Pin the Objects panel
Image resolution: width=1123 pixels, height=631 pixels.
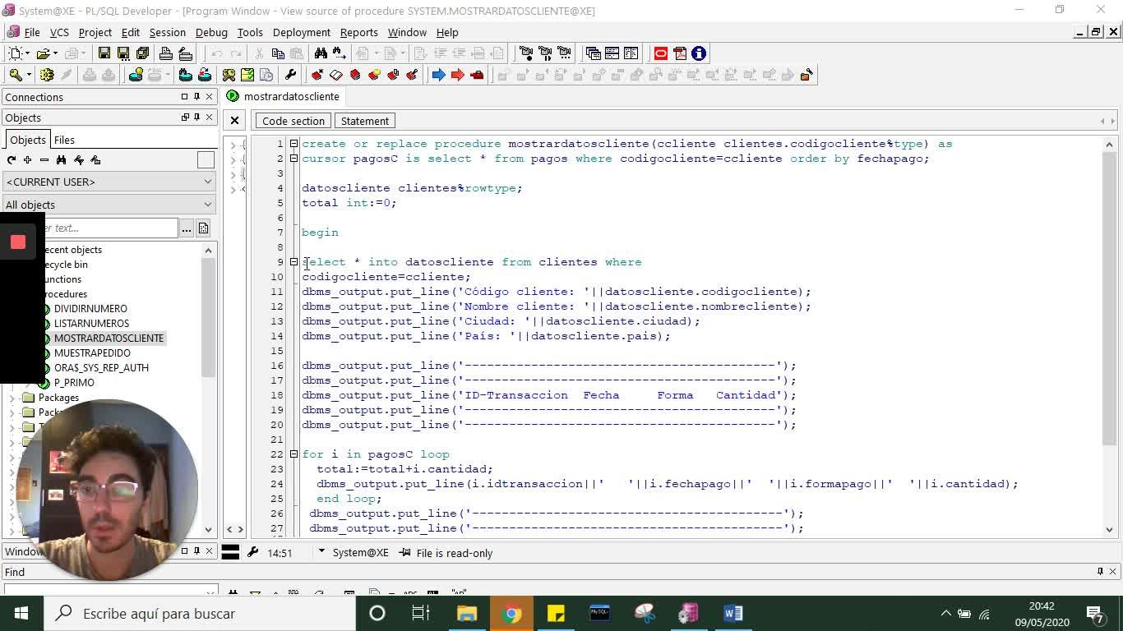[196, 117]
